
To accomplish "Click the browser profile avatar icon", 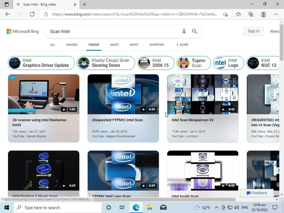I will click(263, 14).
